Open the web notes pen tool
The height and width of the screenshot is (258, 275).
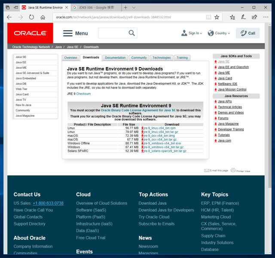243,17
